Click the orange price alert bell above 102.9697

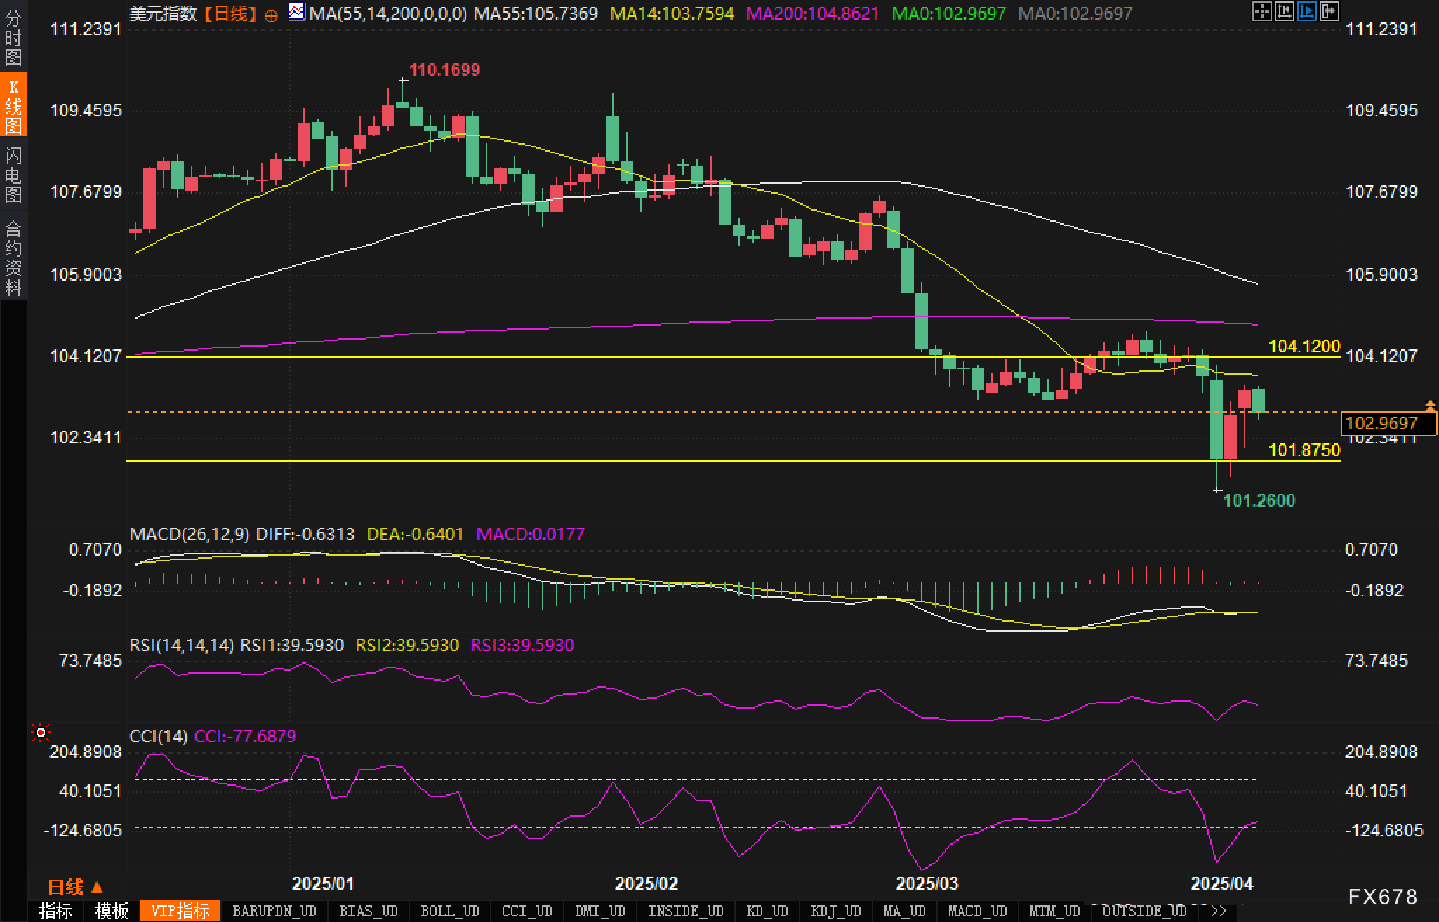[x=1430, y=406]
